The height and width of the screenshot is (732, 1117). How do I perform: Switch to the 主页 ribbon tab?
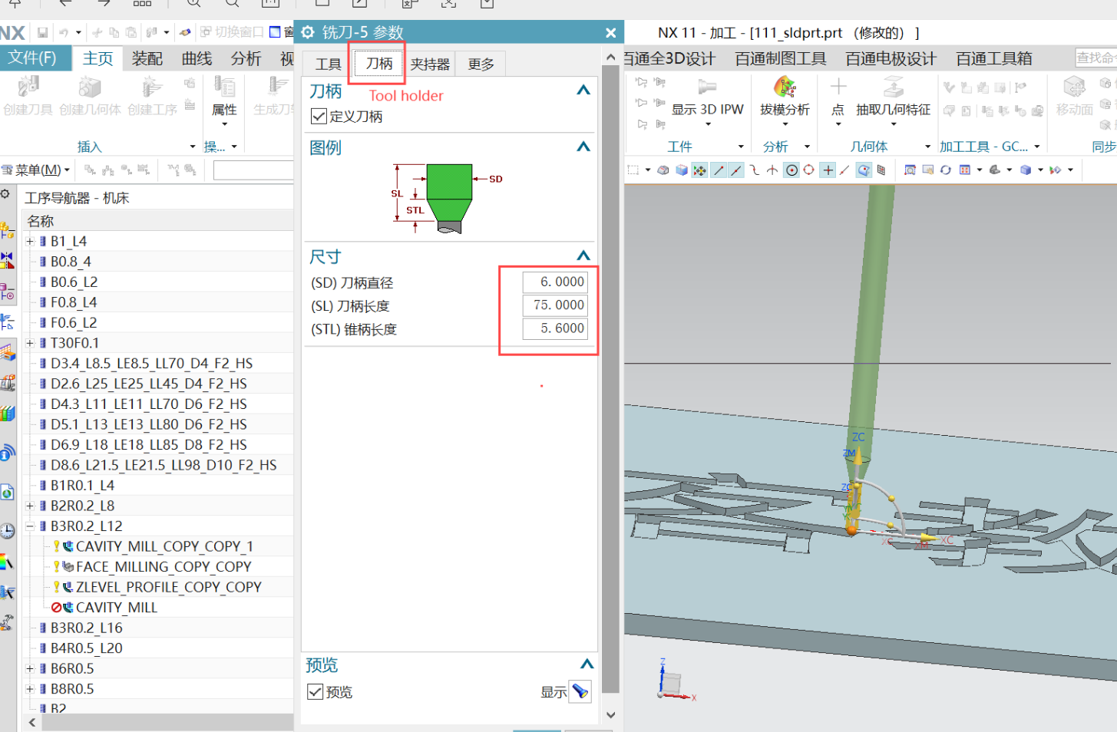pos(97,58)
